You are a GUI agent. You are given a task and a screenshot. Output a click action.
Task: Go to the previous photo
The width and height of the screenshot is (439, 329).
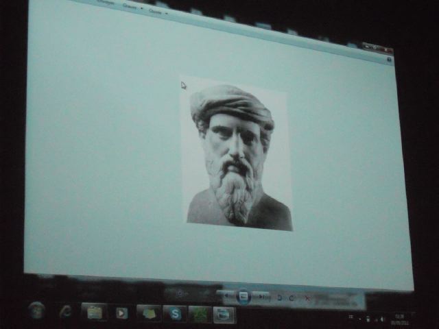pos(227,295)
